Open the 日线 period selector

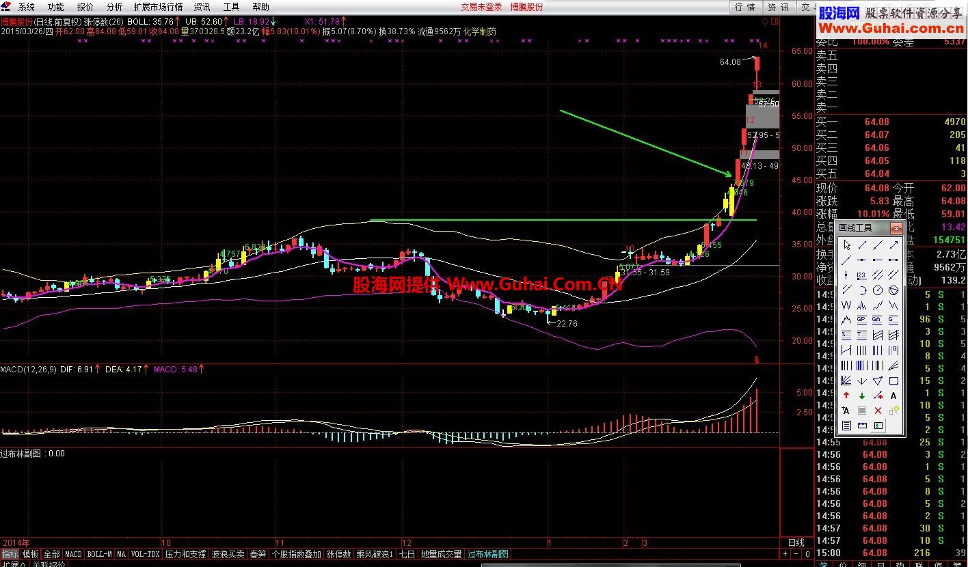pos(796,542)
